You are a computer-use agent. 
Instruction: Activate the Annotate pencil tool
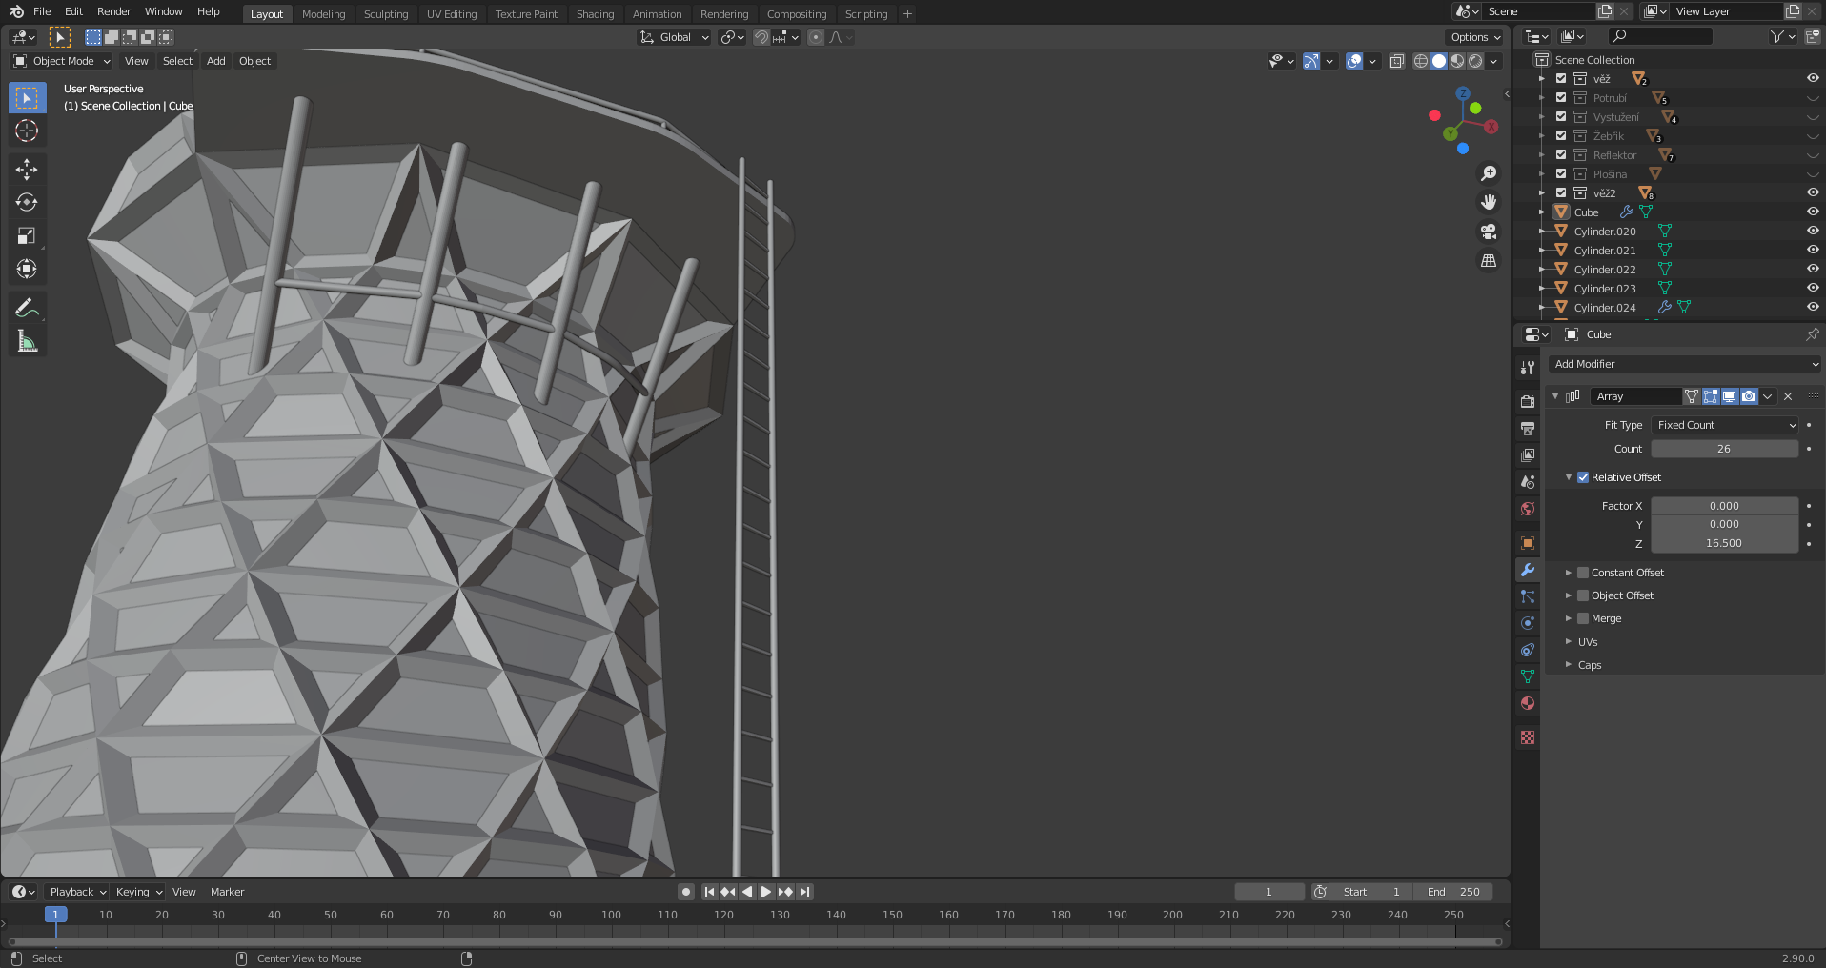click(x=27, y=308)
